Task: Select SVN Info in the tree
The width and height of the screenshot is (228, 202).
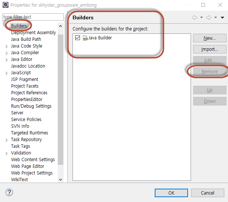Action: pos(20,126)
